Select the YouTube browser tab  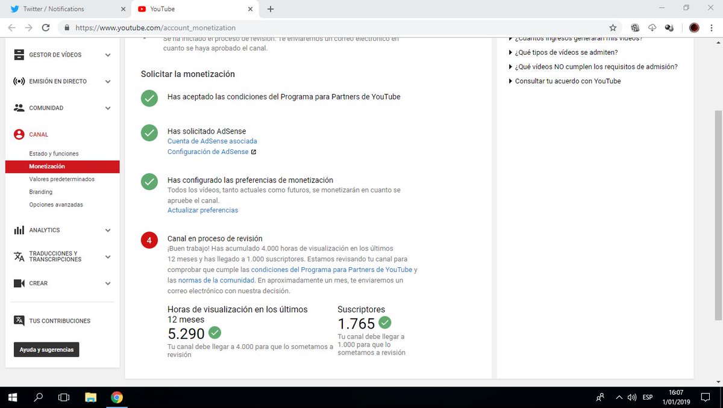[x=195, y=9]
